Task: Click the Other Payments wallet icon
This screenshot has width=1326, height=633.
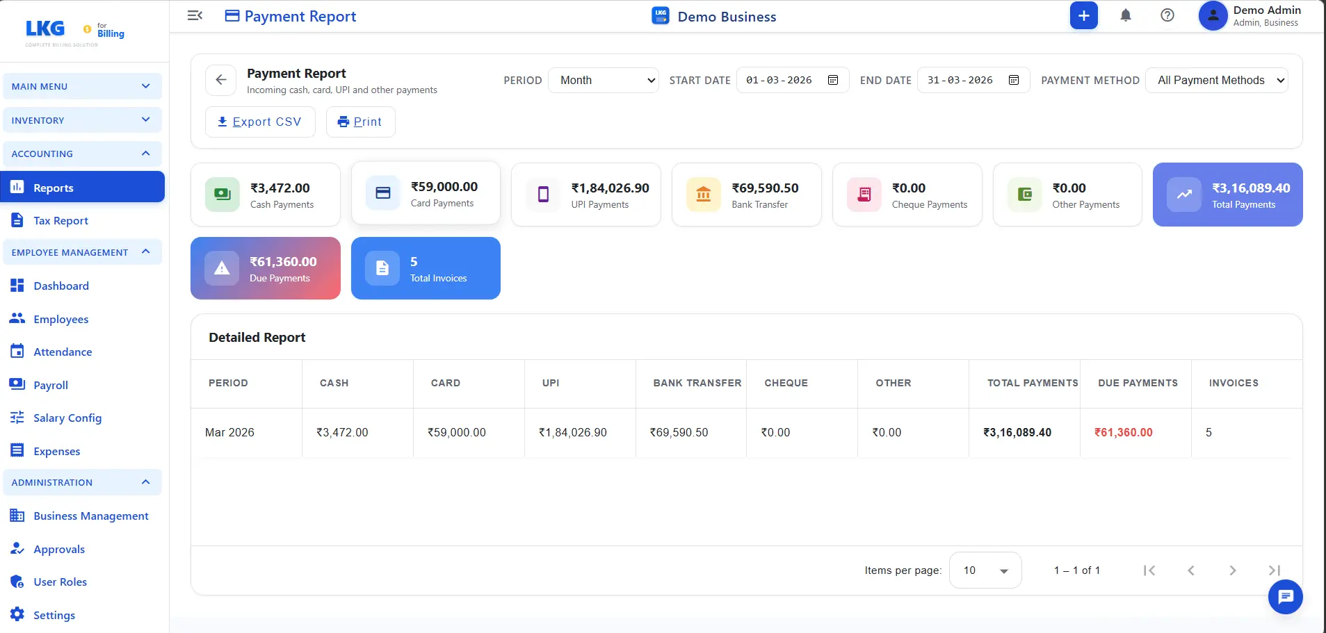Action: coord(1025,194)
